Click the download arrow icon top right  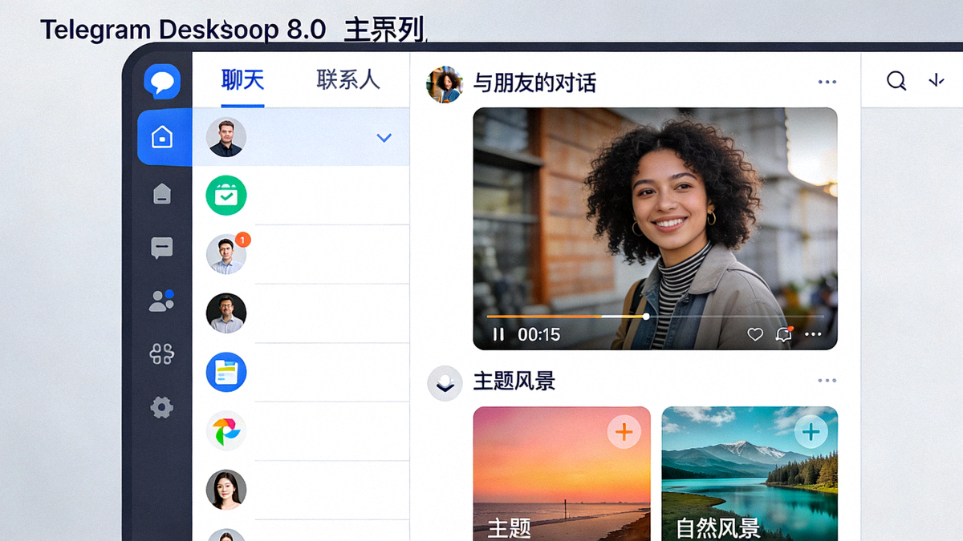[x=937, y=80]
